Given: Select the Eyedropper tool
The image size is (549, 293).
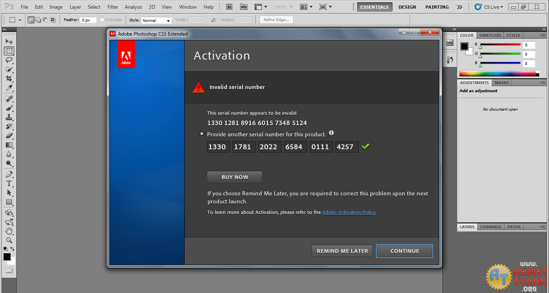Looking at the screenshot, I should click(x=9, y=88).
